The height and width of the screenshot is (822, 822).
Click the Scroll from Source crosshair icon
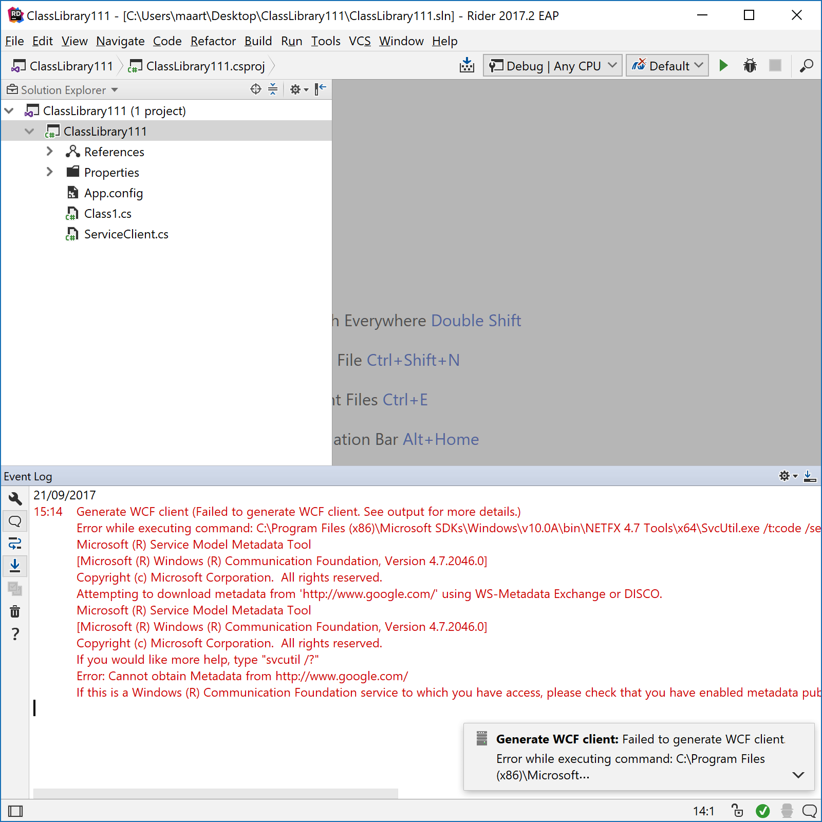pos(256,89)
